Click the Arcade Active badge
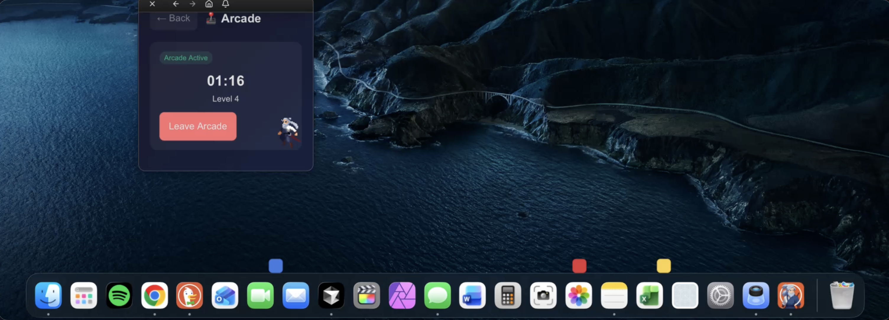 tap(186, 58)
